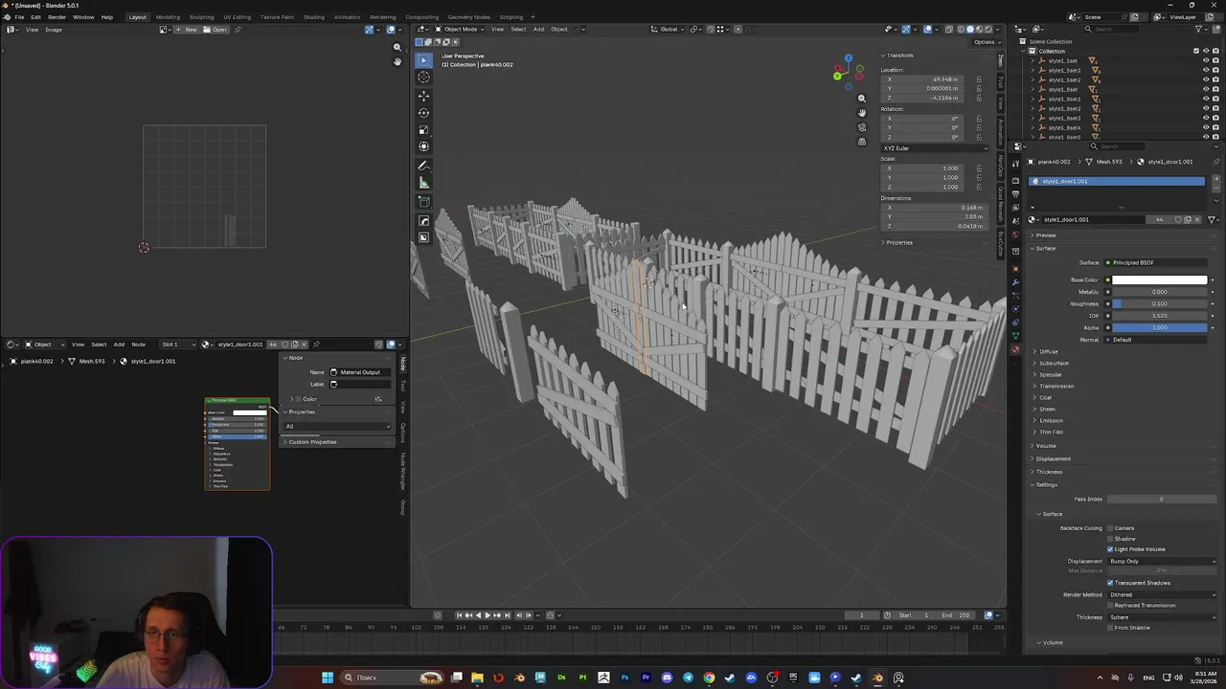Select the Cursor tool in viewport toolbar
This screenshot has width=1226, height=689.
pyautogui.click(x=423, y=77)
